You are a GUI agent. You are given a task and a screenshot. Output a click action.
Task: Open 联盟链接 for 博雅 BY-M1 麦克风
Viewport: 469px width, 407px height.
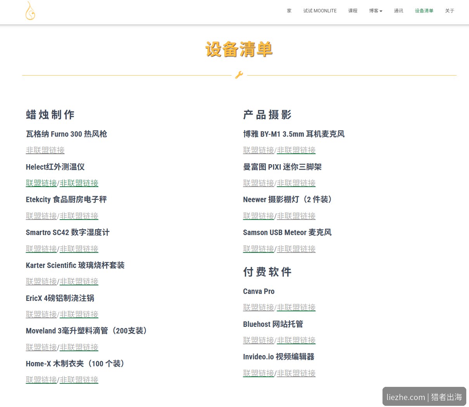tap(259, 150)
